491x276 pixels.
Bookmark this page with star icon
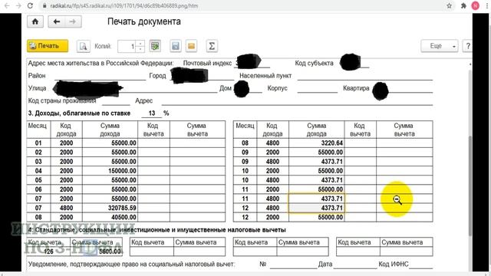pos(449,5)
